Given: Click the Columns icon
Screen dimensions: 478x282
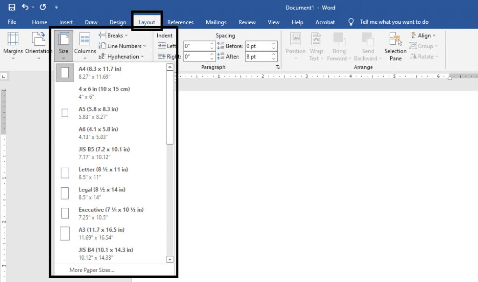Looking at the screenshot, I should [x=85, y=46].
